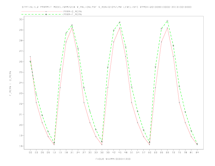
Task: Click the x-axis forecast hour label 00
Action: tap(30, 152)
